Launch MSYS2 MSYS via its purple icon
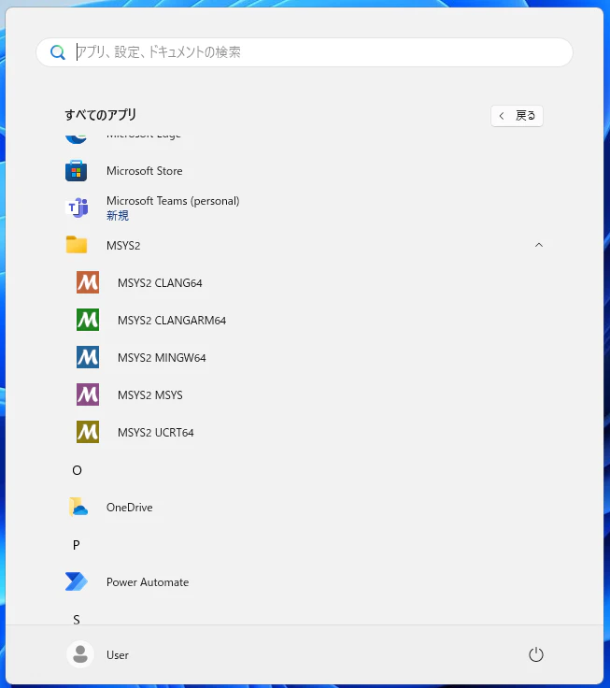 click(x=88, y=394)
